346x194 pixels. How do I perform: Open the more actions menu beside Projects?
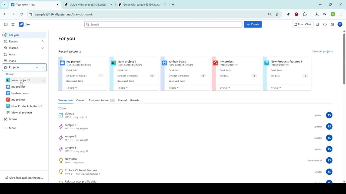[x=43, y=67]
